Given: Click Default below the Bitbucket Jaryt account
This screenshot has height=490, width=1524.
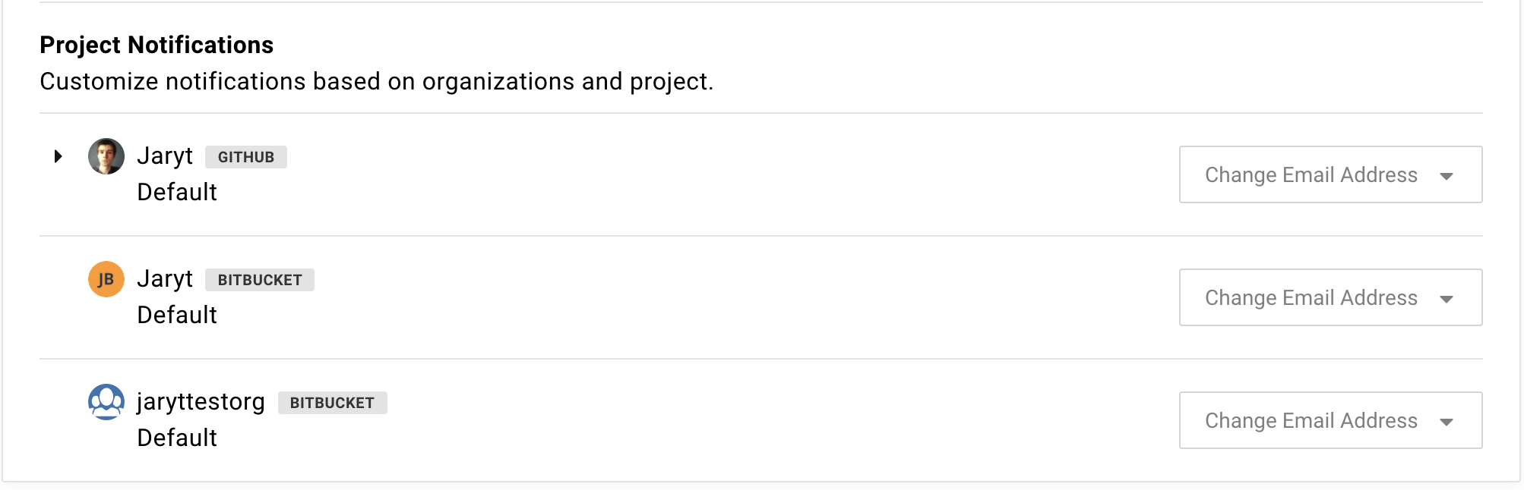Looking at the screenshot, I should (176, 316).
